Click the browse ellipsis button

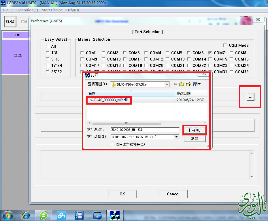click(x=251, y=97)
